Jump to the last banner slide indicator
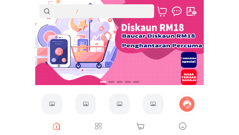The image size is (239, 135). pyautogui.click(x=136, y=82)
